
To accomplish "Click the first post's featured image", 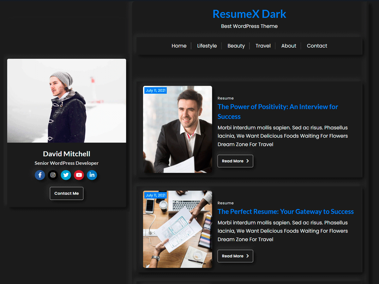I will pyautogui.click(x=177, y=129).
